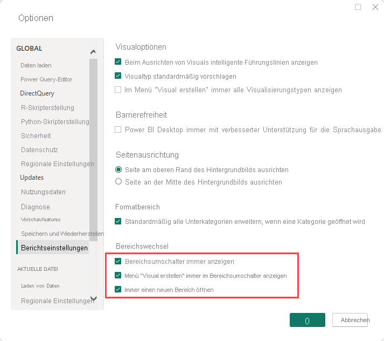The width and height of the screenshot is (384, 341).
Task: Toggle 'Standardmäßig alle Unterkategorien erweitern' checkbox
Action: [x=118, y=221]
